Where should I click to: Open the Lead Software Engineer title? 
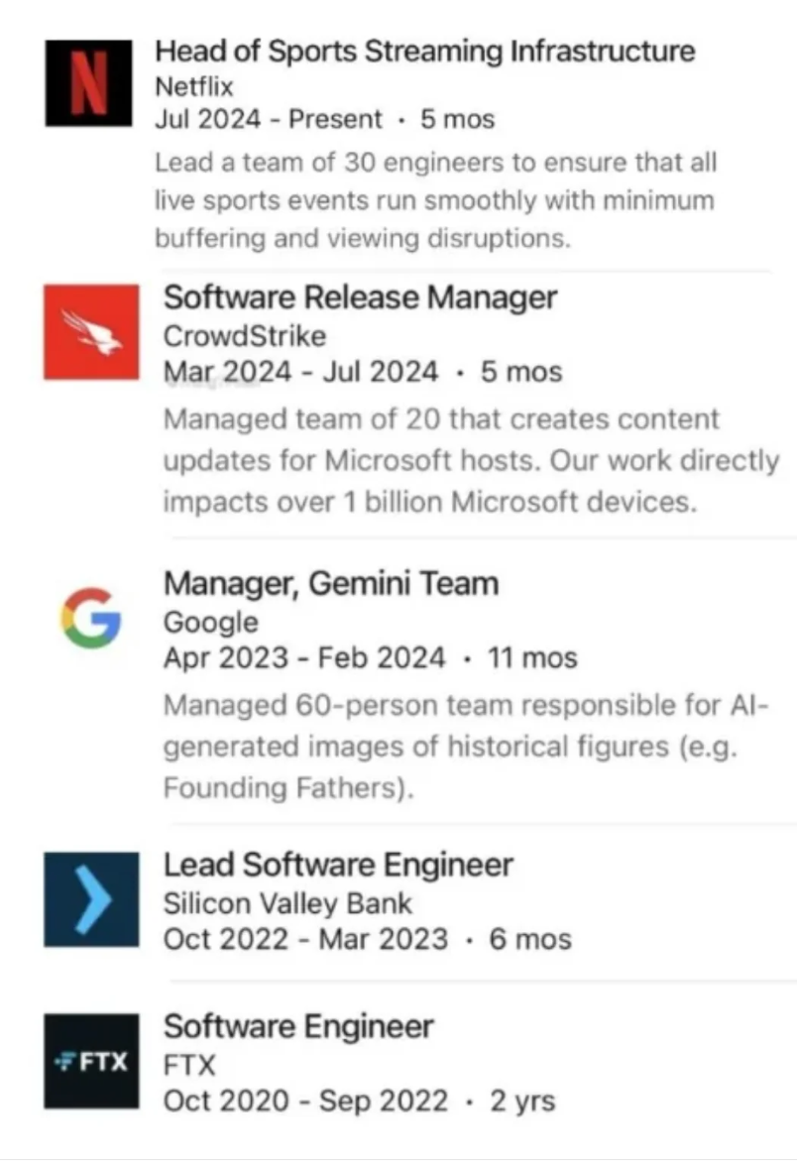coord(338,865)
